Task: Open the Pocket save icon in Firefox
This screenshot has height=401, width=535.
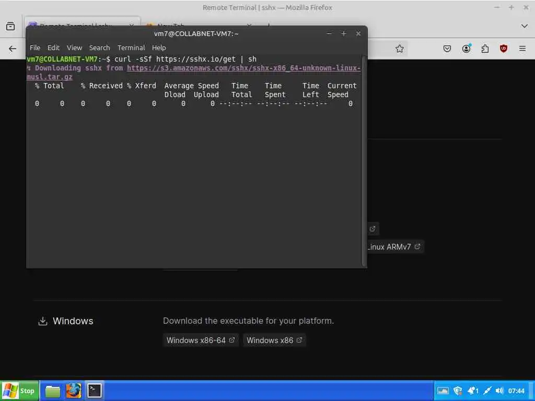Action: click(447, 49)
